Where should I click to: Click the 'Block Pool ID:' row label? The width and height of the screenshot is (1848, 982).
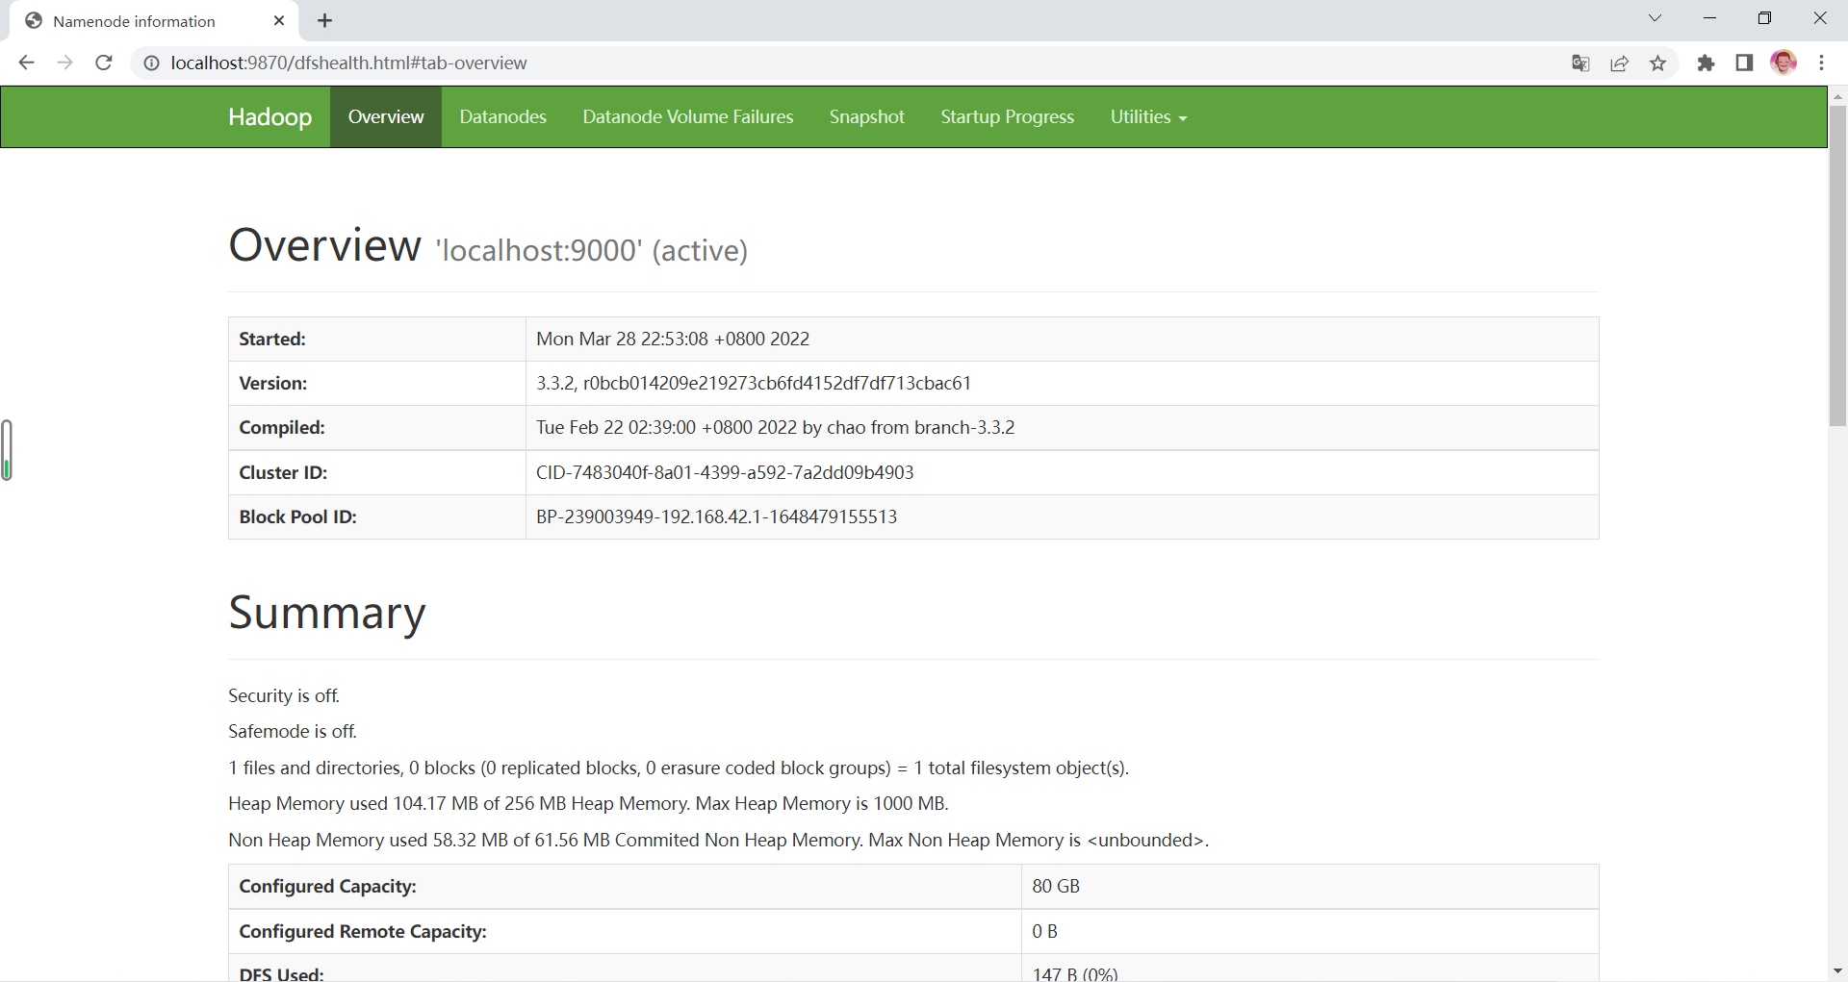click(298, 516)
